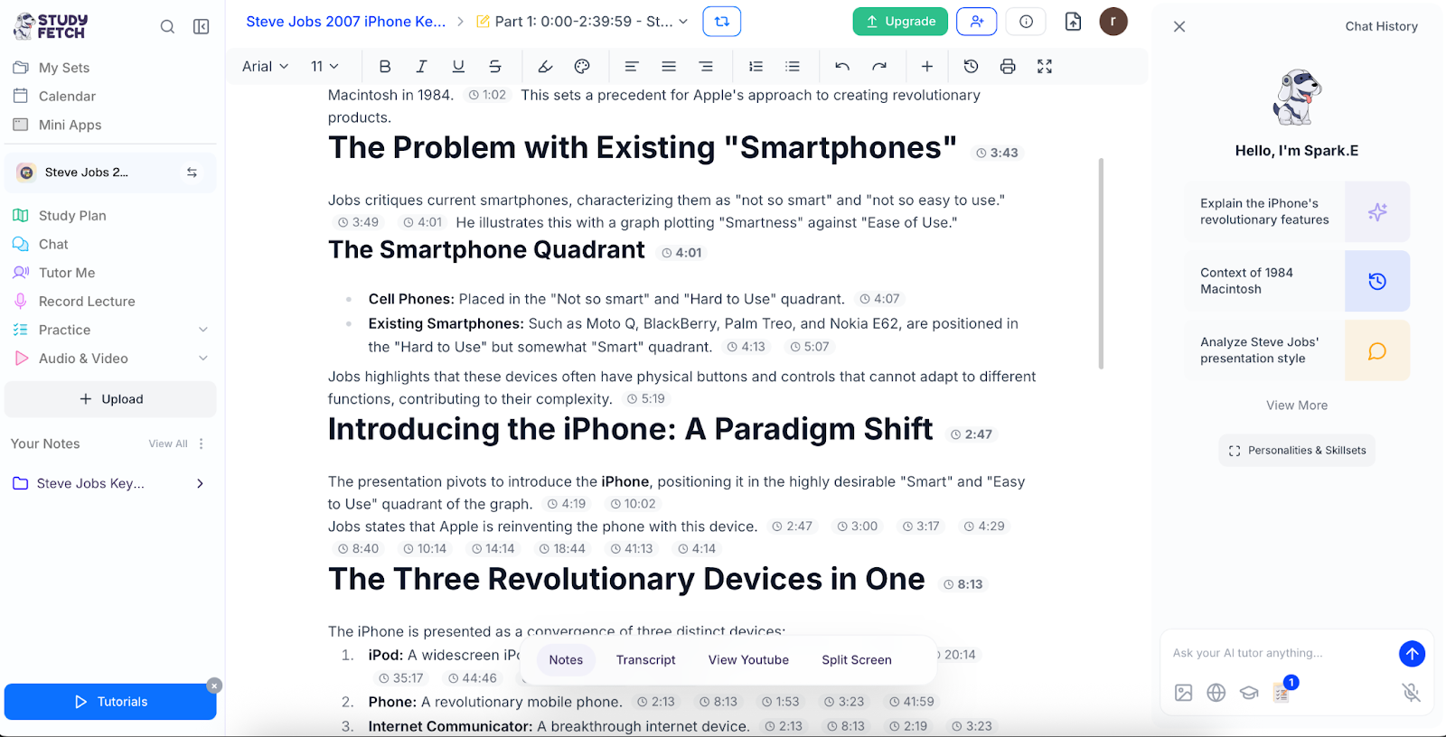
Task: Switch to the Notes tab
Action: tap(566, 660)
